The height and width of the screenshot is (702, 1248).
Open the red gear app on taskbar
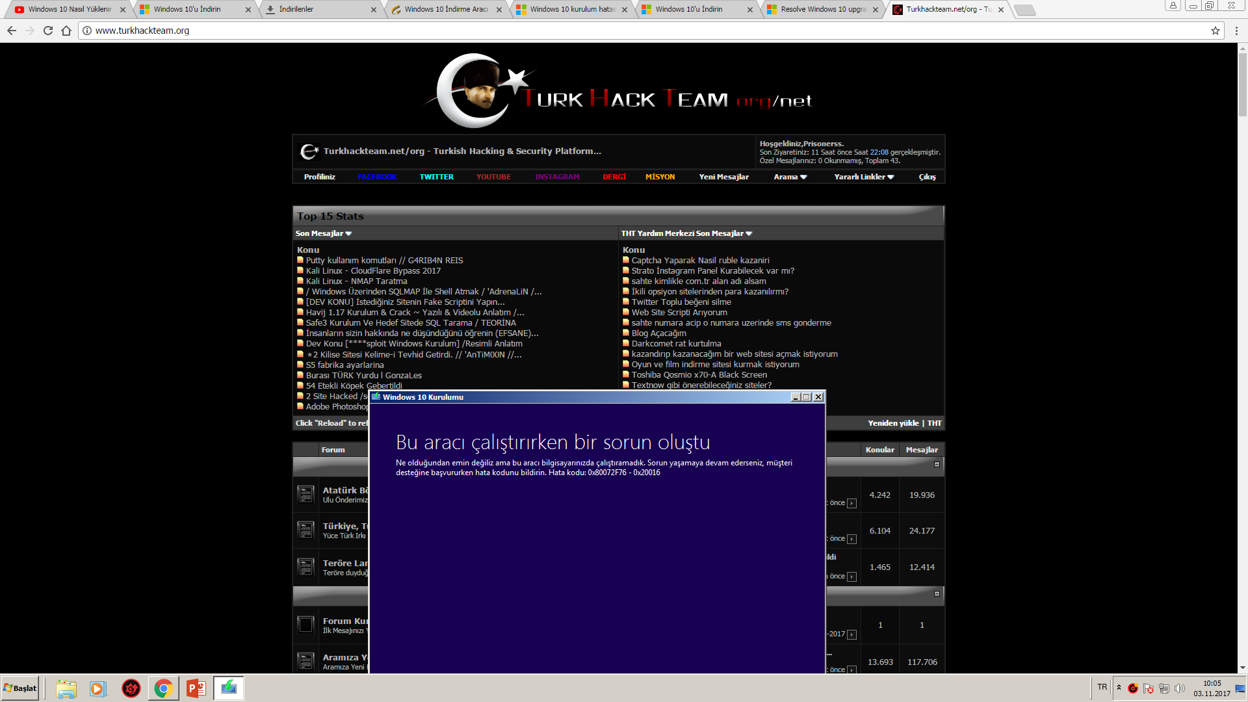131,688
